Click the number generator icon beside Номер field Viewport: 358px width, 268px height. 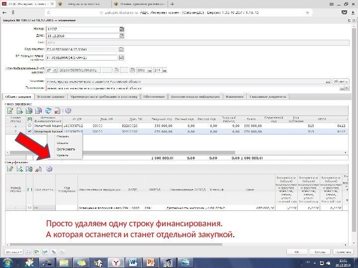[122, 29]
